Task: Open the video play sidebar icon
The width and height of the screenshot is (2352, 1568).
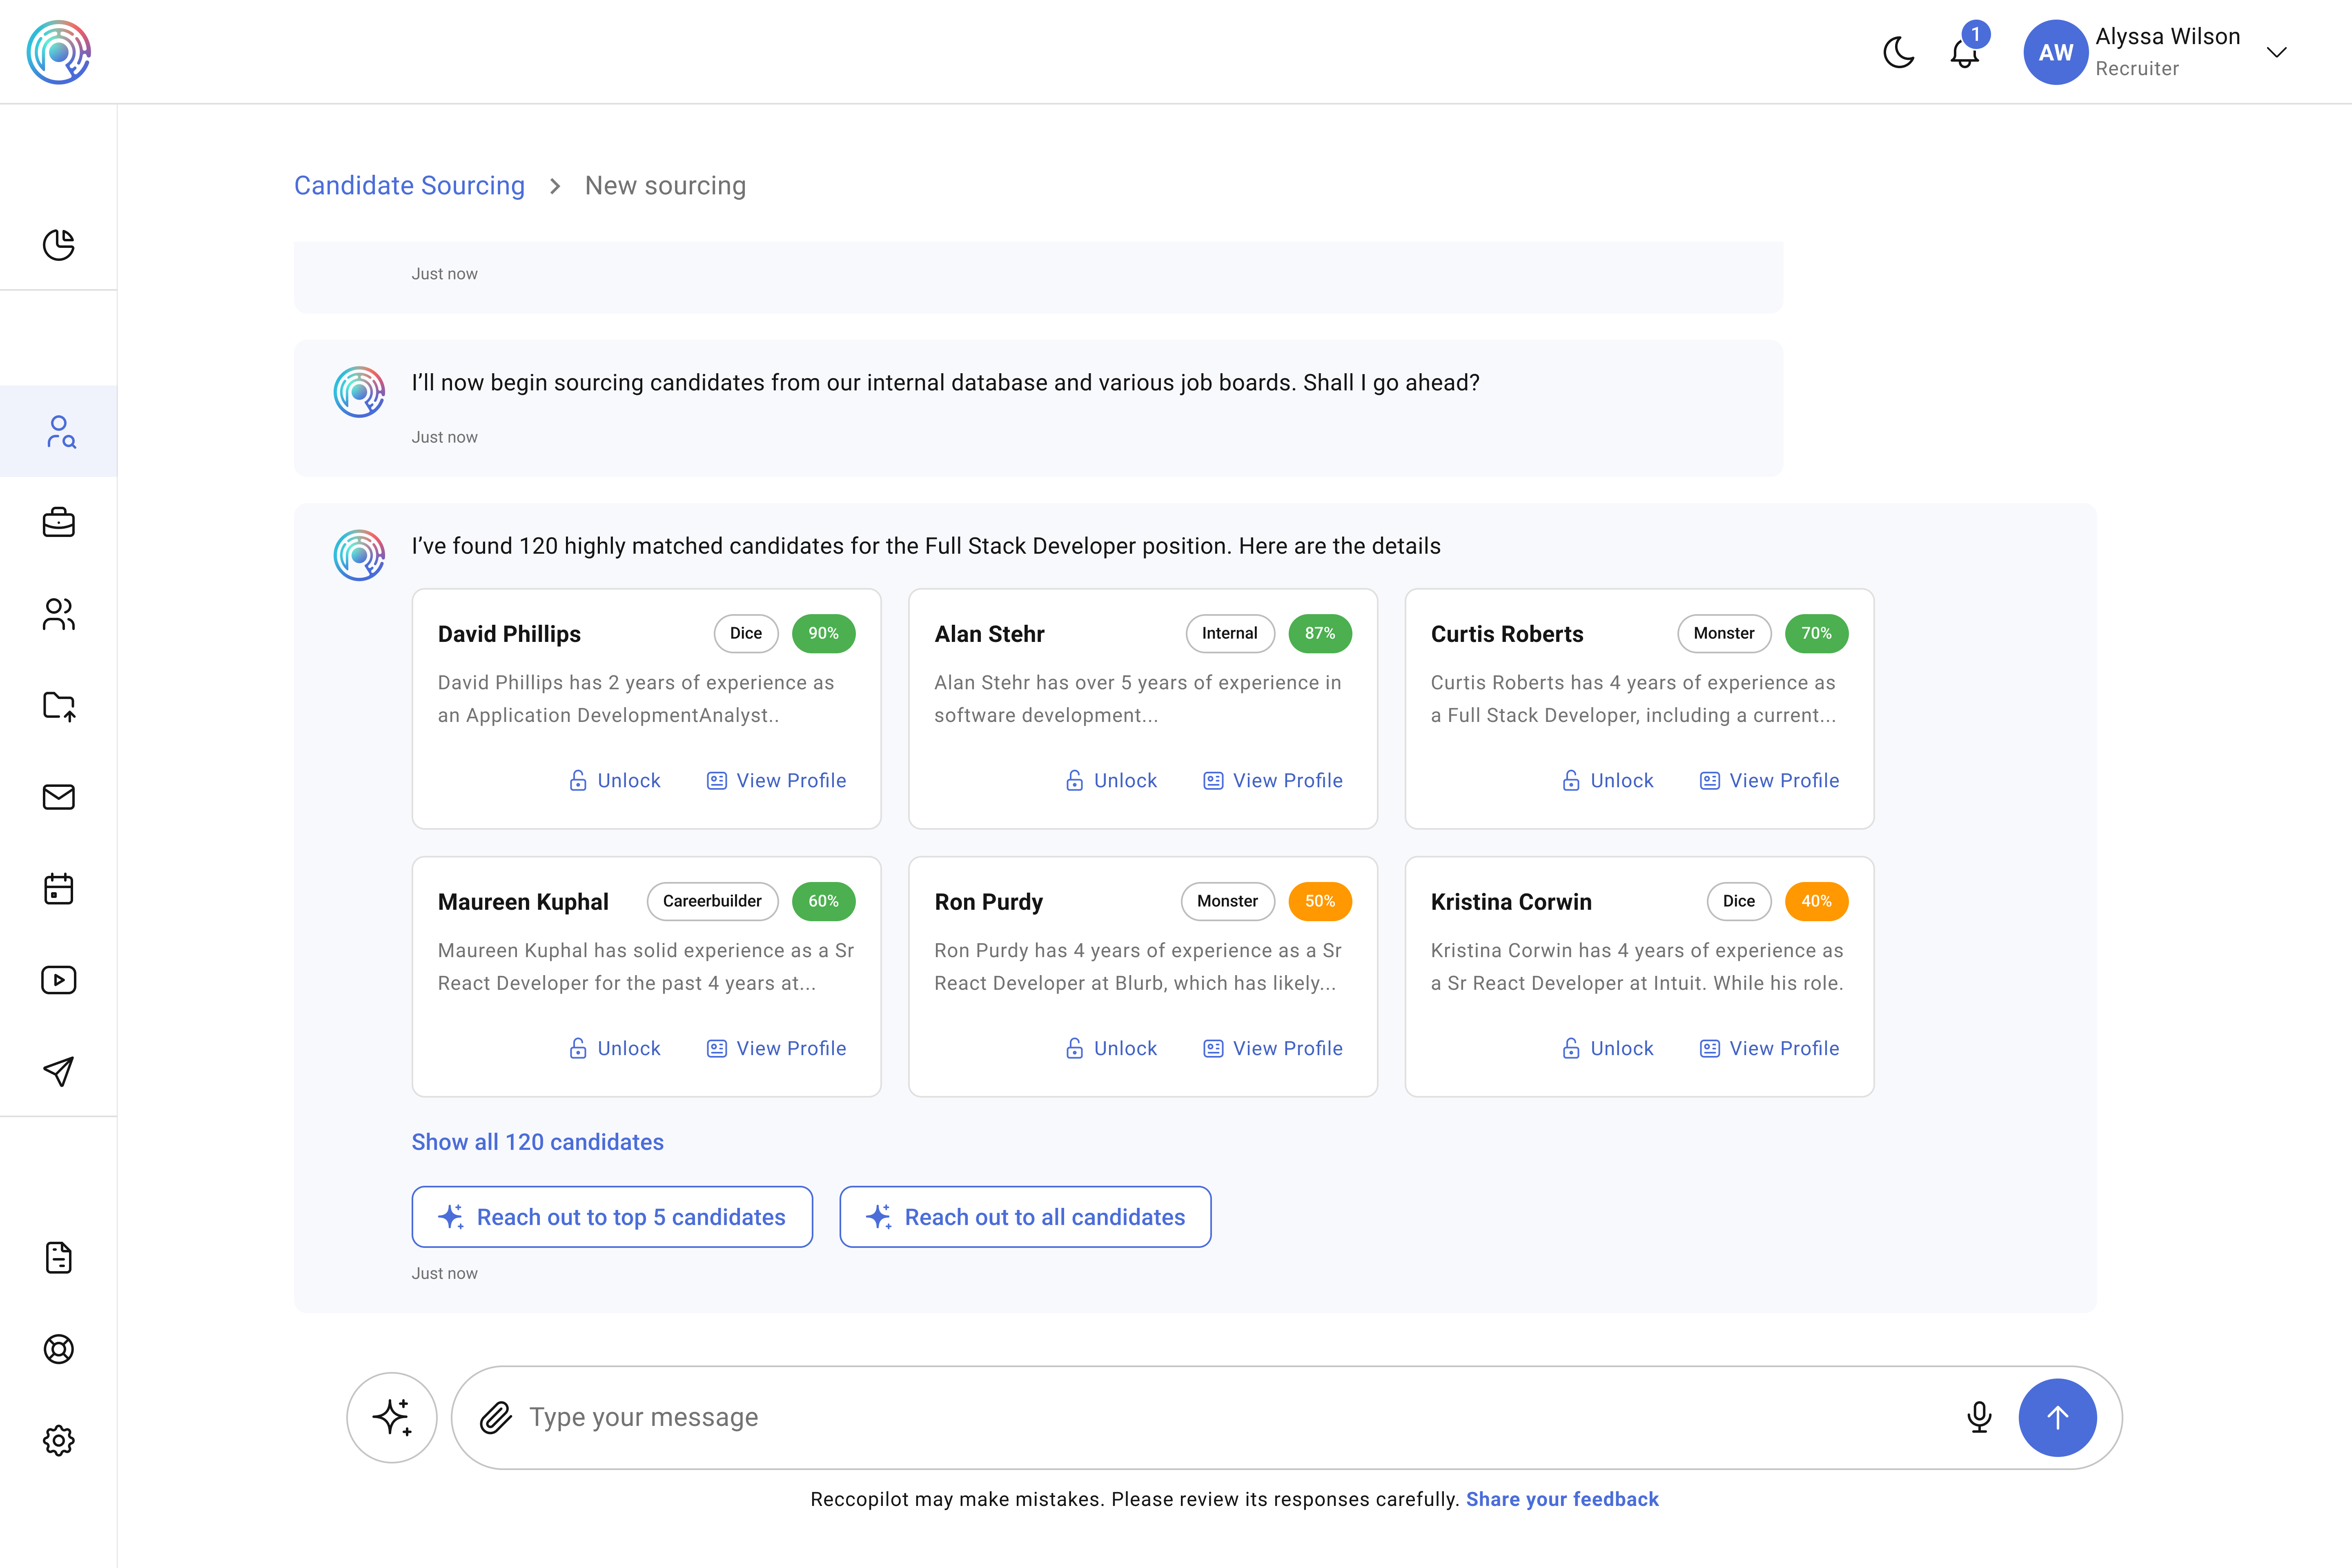Action: click(59, 980)
